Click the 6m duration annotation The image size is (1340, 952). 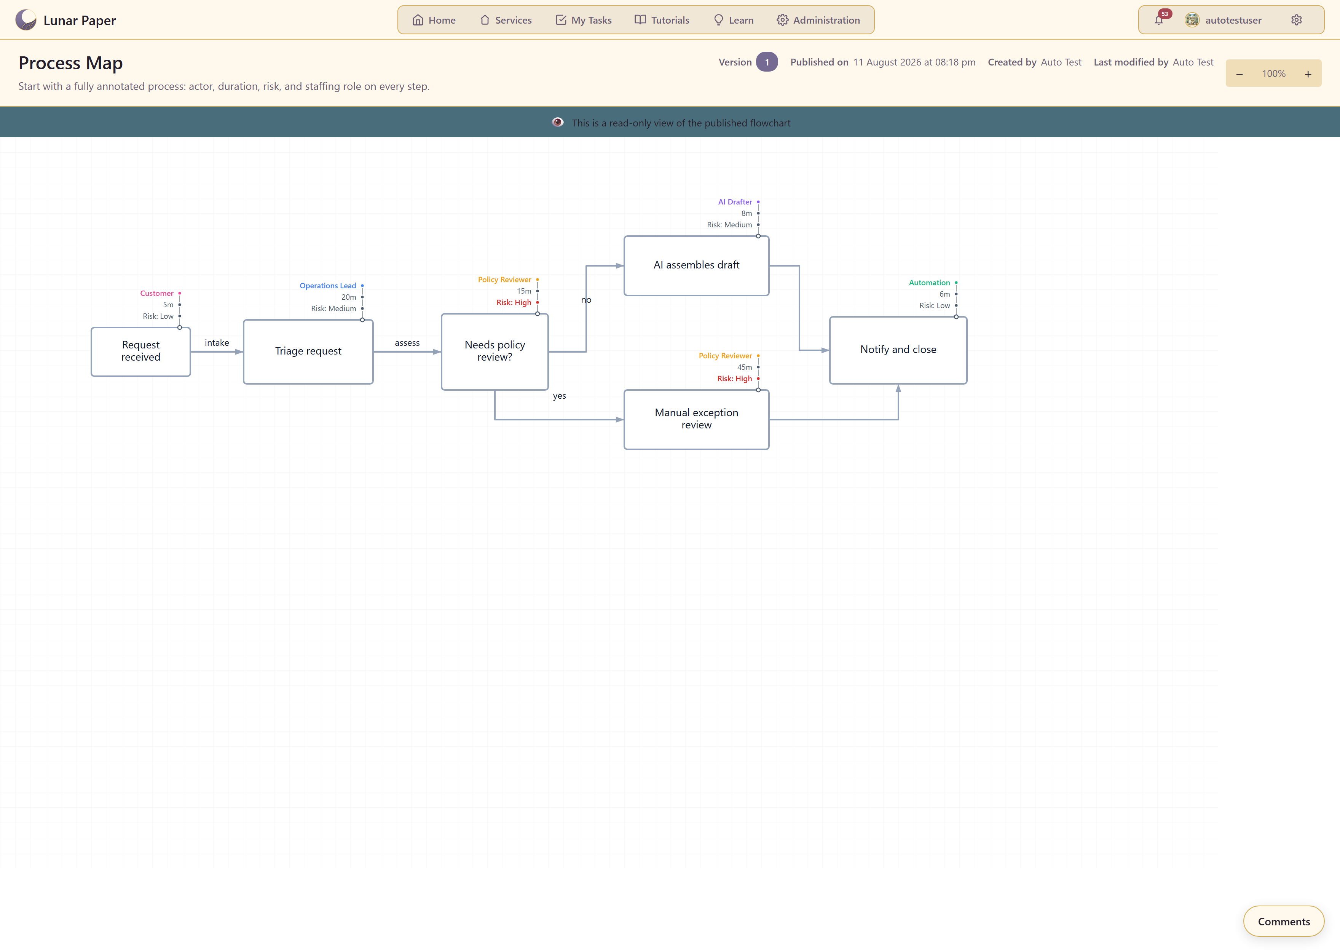[x=944, y=294]
